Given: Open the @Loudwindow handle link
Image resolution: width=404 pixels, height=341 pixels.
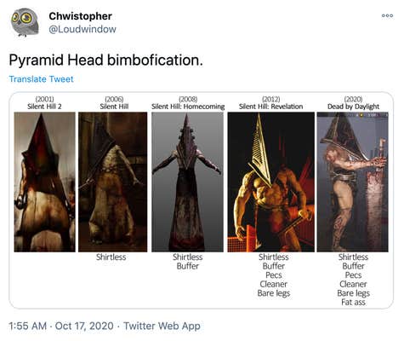Looking at the screenshot, I should point(83,29).
